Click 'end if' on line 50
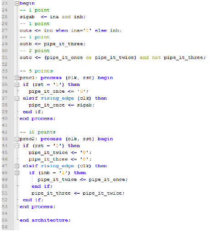The image size is (210, 233). (x=41, y=186)
